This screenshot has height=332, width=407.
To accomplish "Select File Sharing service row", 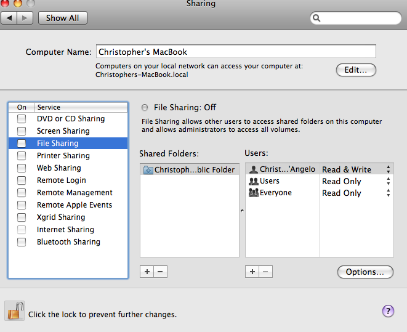I will point(68,144).
